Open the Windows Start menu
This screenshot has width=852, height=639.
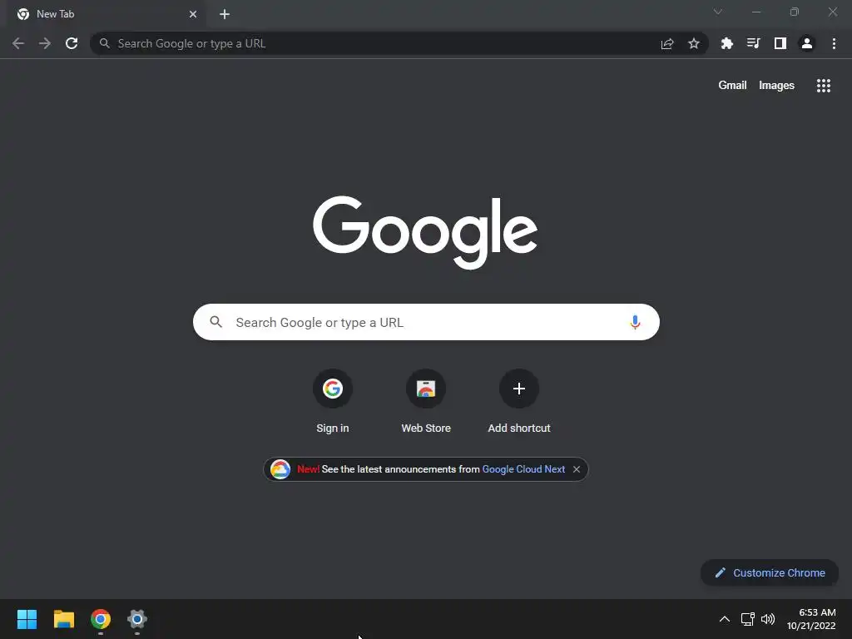[x=27, y=619]
